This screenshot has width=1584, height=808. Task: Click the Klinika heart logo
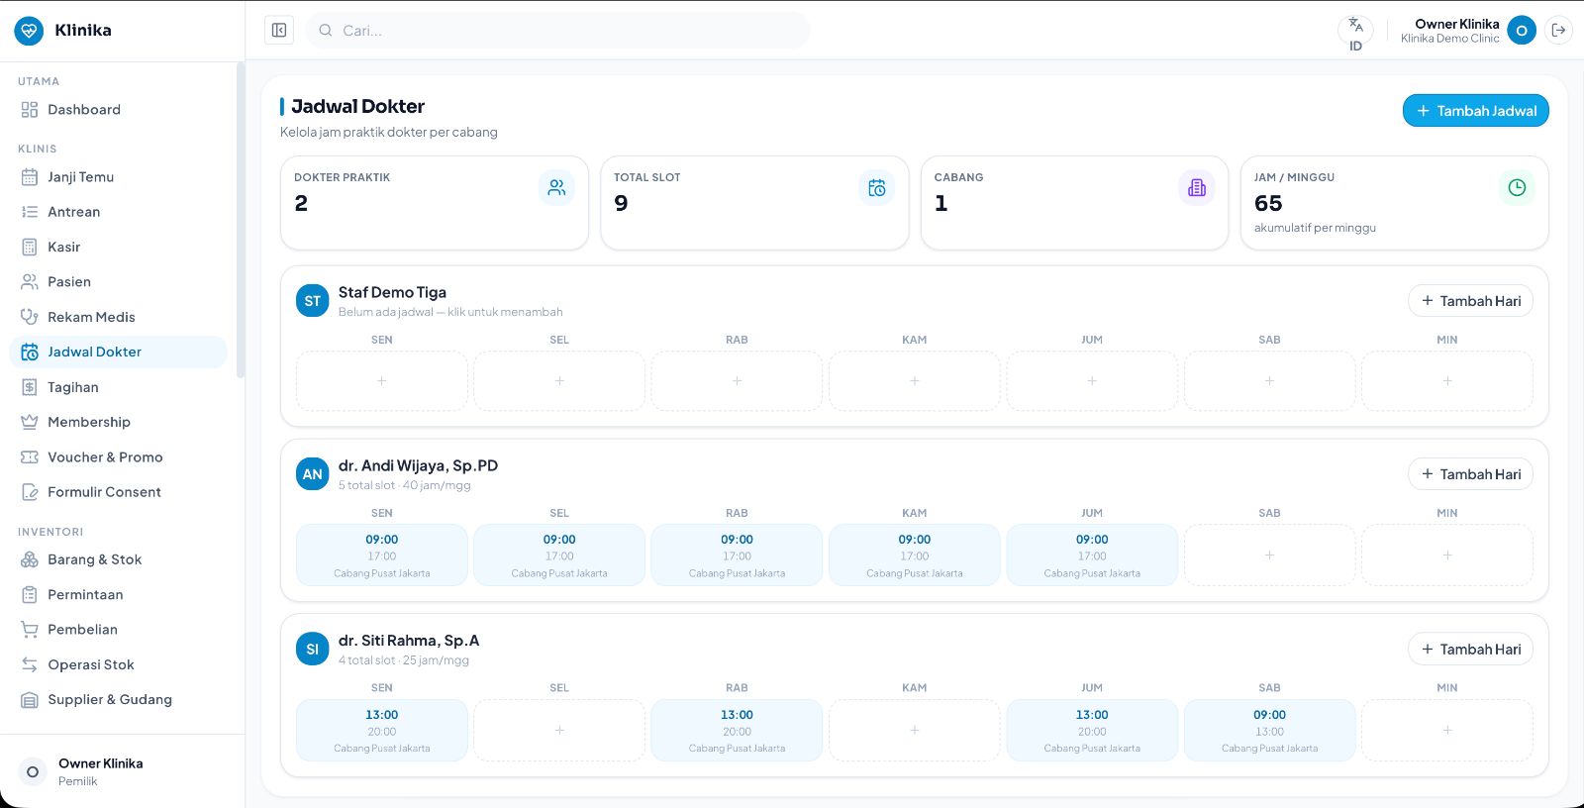30,31
